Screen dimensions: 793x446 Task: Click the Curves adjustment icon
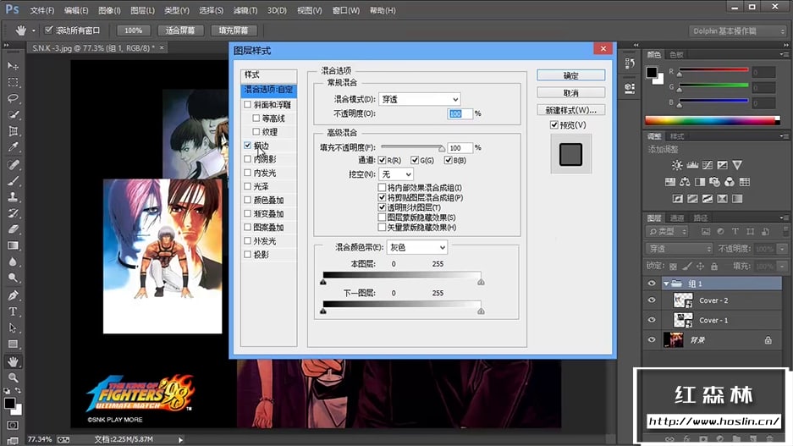pos(708,165)
